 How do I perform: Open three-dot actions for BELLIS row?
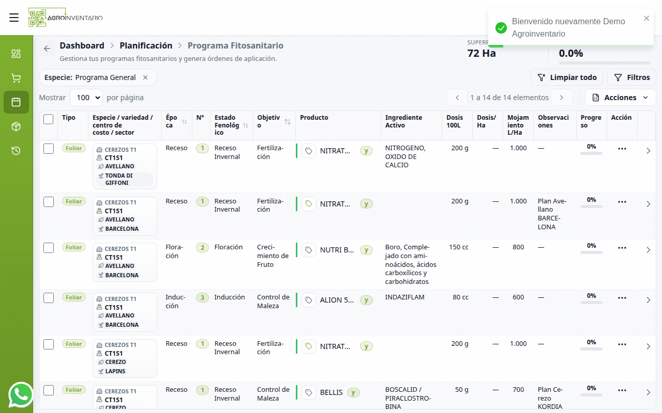coord(622,390)
